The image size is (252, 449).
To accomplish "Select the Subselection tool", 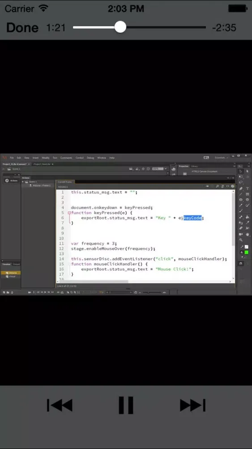I will [247, 171].
